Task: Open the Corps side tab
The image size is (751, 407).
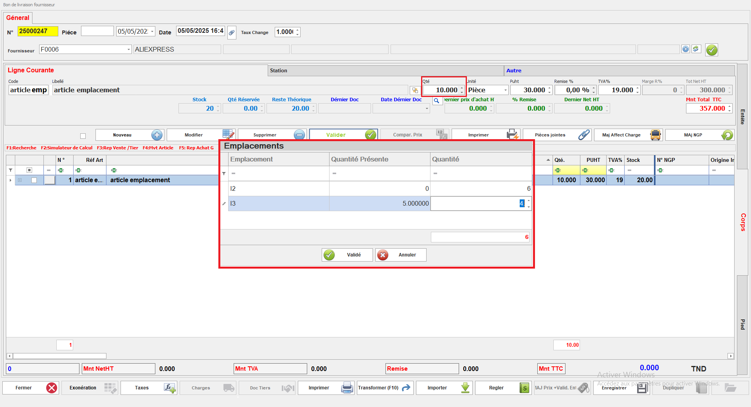Action: 742,222
